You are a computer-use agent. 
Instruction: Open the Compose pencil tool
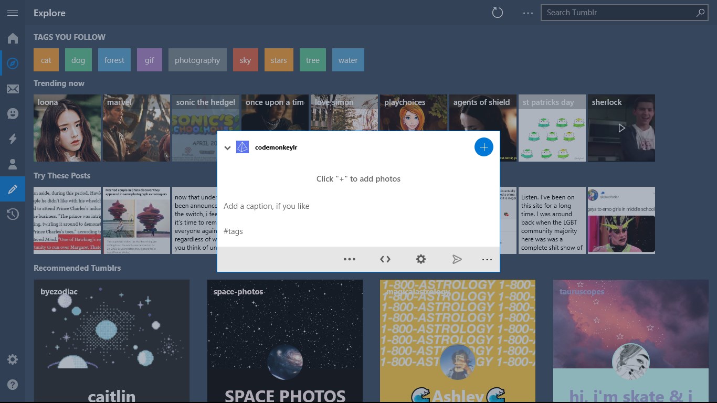click(13, 189)
